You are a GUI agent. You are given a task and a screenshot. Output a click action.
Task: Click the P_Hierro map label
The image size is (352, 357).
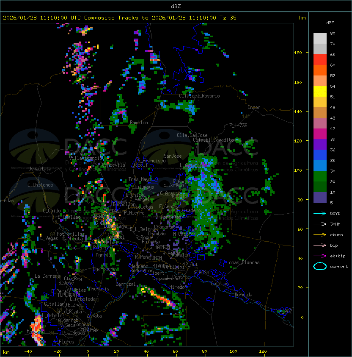point(134,213)
